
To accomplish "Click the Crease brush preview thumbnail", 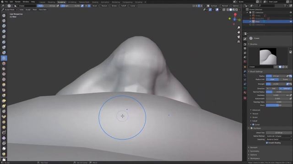I will click(268, 56).
